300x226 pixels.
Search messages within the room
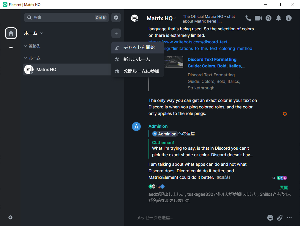pos(268,18)
